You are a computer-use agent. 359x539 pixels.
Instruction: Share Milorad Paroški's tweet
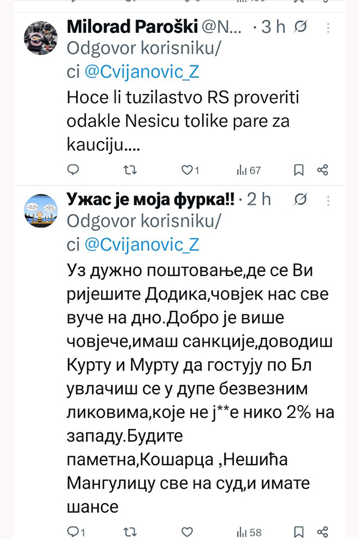(323, 170)
